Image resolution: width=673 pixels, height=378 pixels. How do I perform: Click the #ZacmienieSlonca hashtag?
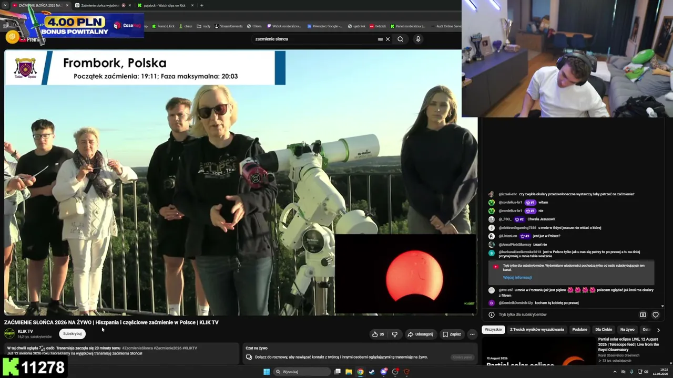coord(137,348)
